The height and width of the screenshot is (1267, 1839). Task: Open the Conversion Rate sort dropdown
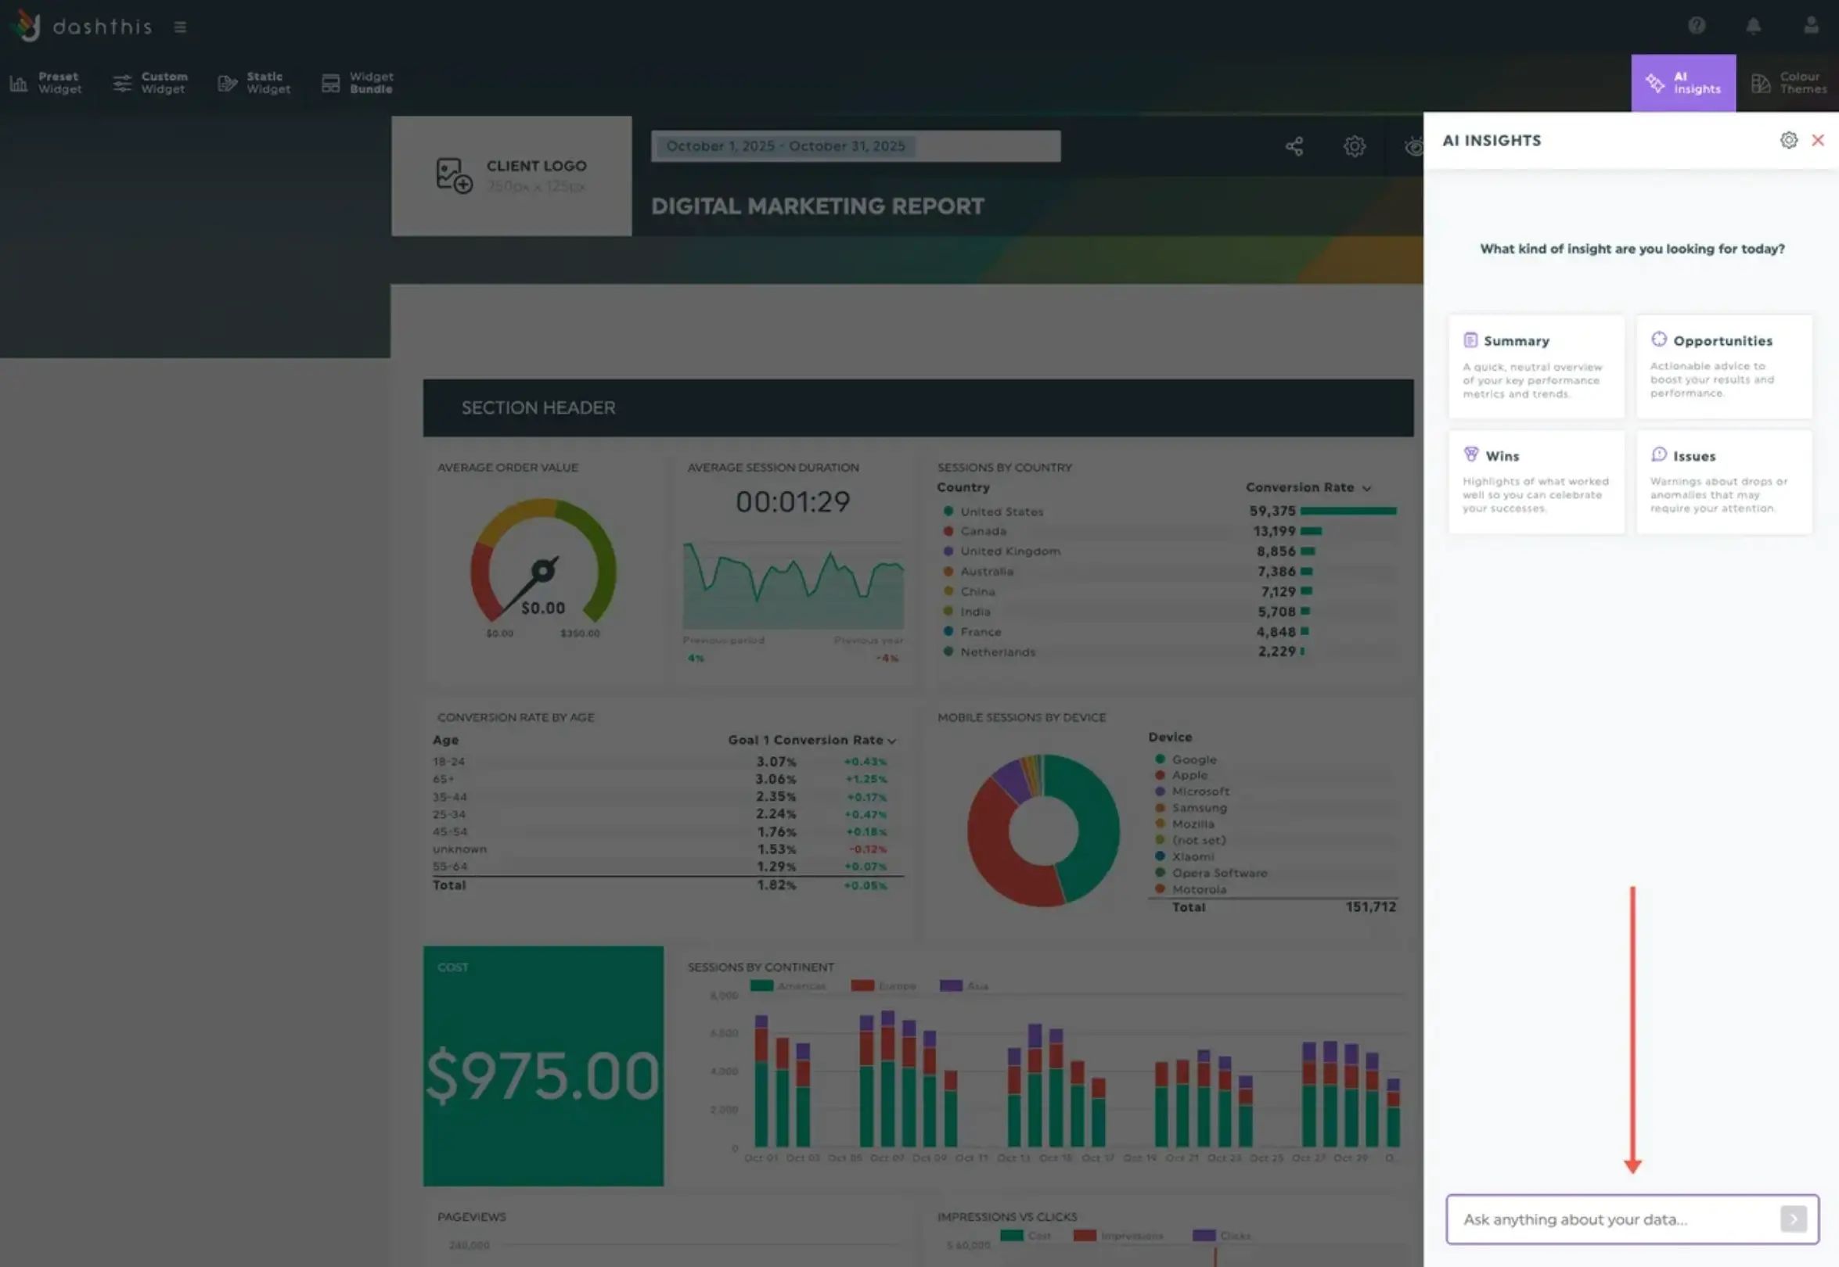tap(1367, 487)
